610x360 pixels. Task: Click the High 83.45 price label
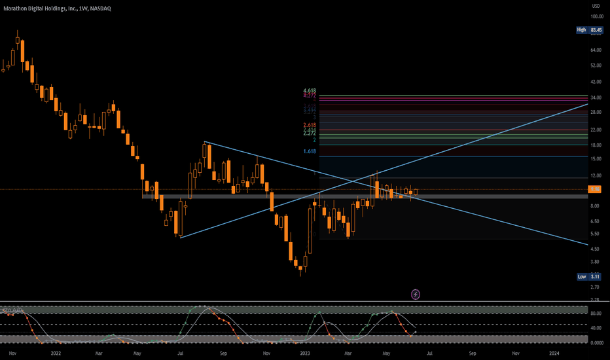tap(589, 29)
